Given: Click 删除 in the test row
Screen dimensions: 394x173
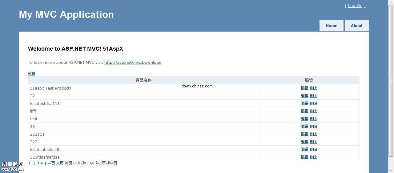Looking at the screenshot, I should pos(313,119).
